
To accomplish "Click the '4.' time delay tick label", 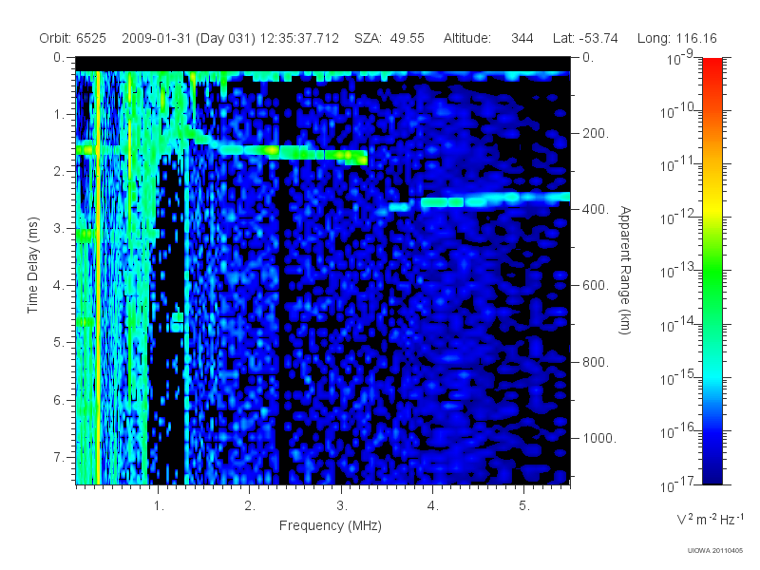I will (x=59, y=286).
